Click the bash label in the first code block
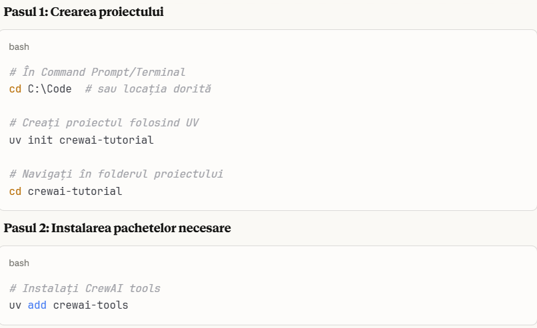Viewport: 537px width, 328px height. point(19,47)
